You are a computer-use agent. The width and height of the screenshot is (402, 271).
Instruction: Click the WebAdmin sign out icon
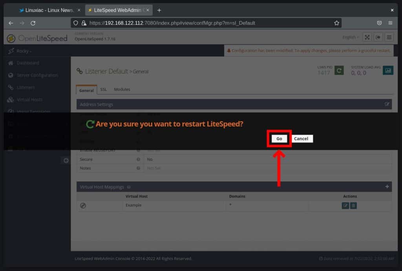[x=378, y=37]
